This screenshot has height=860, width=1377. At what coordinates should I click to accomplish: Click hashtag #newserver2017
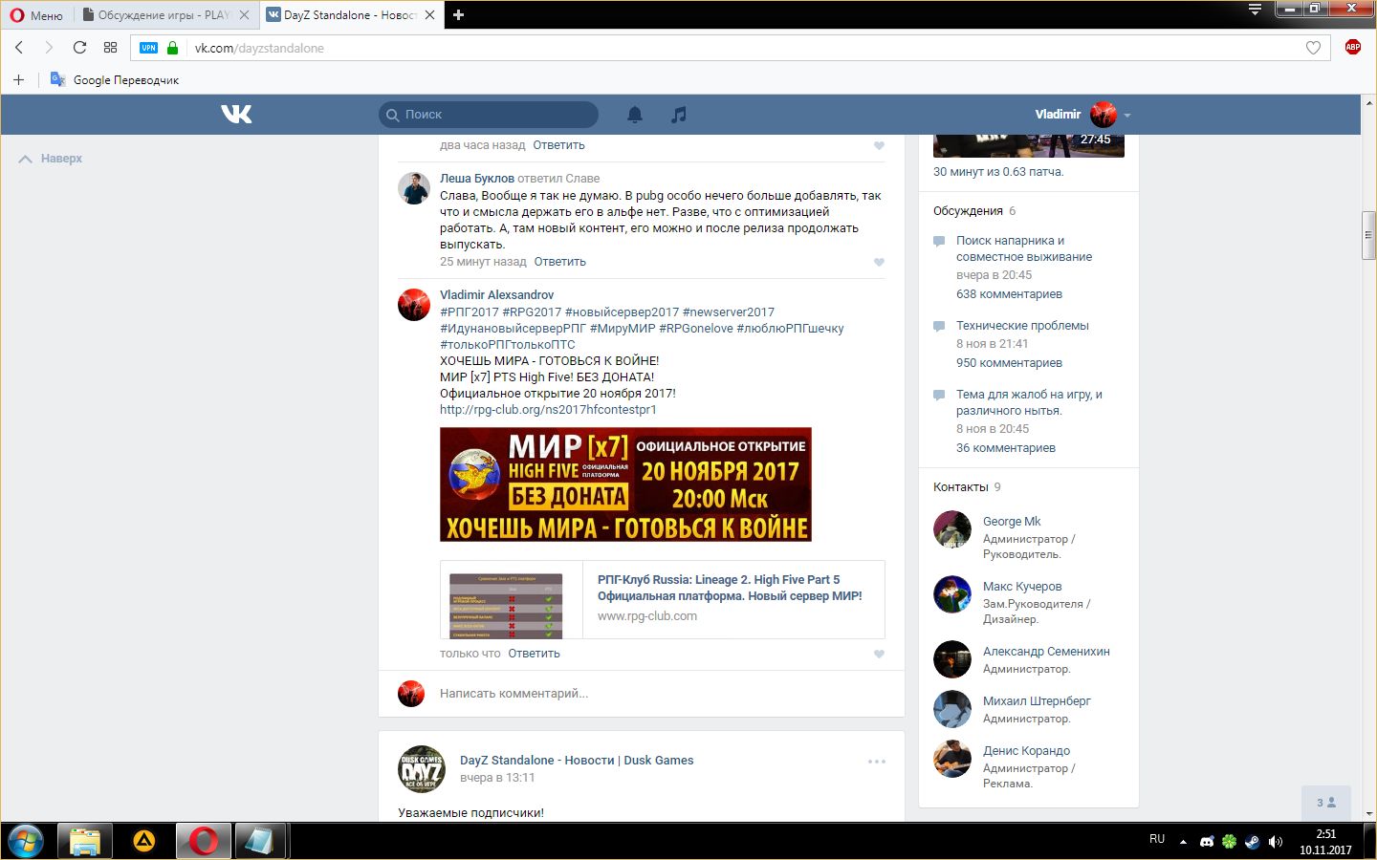[x=729, y=312]
